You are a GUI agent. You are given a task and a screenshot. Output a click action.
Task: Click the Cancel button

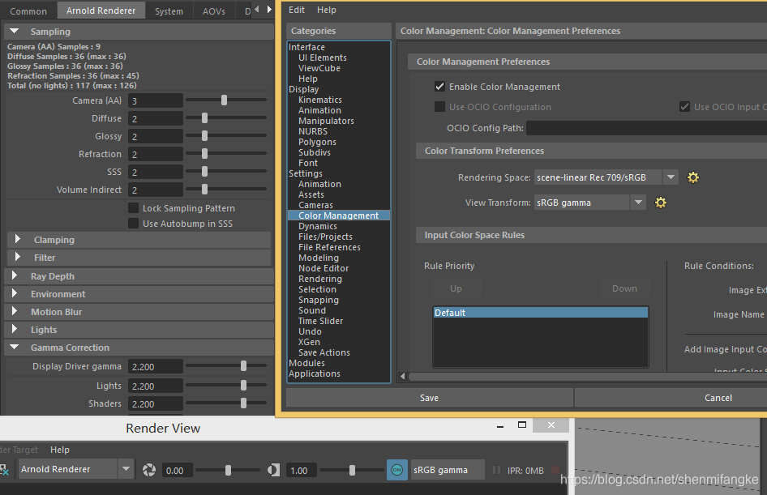718,398
